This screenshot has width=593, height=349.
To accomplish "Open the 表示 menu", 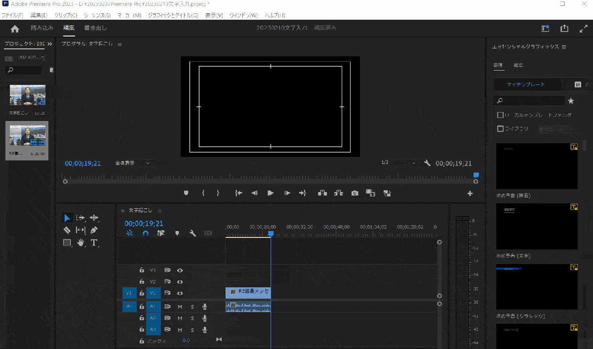I will (x=214, y=15).
